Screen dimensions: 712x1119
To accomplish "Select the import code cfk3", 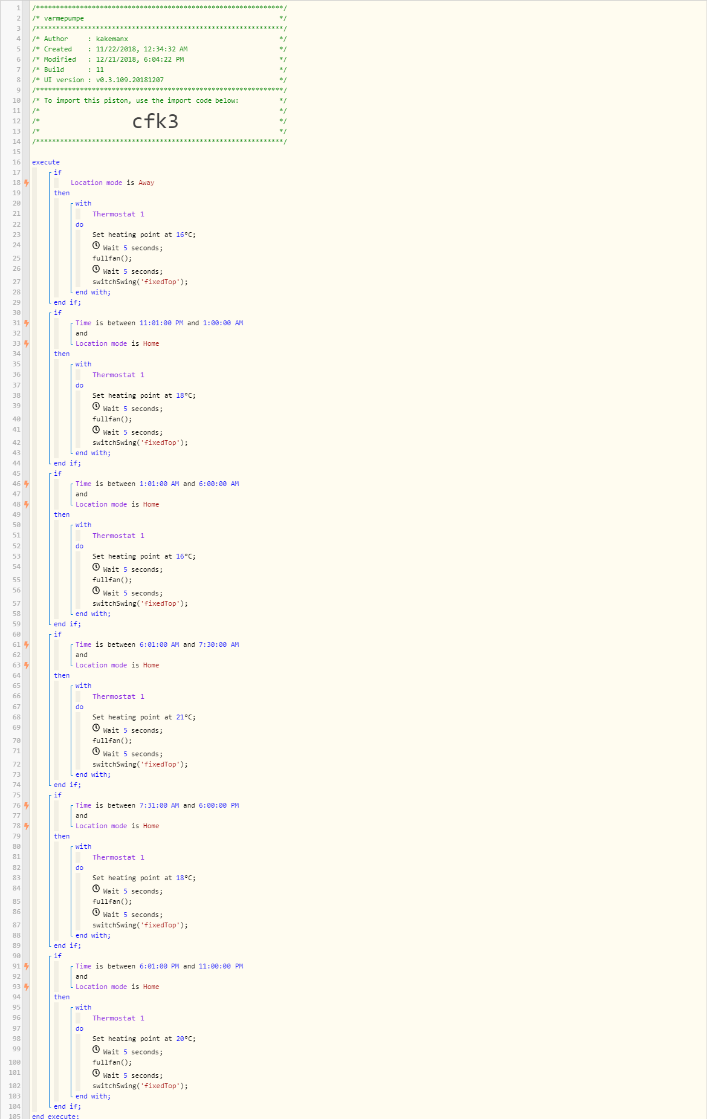I will click(x=155, y=122).
